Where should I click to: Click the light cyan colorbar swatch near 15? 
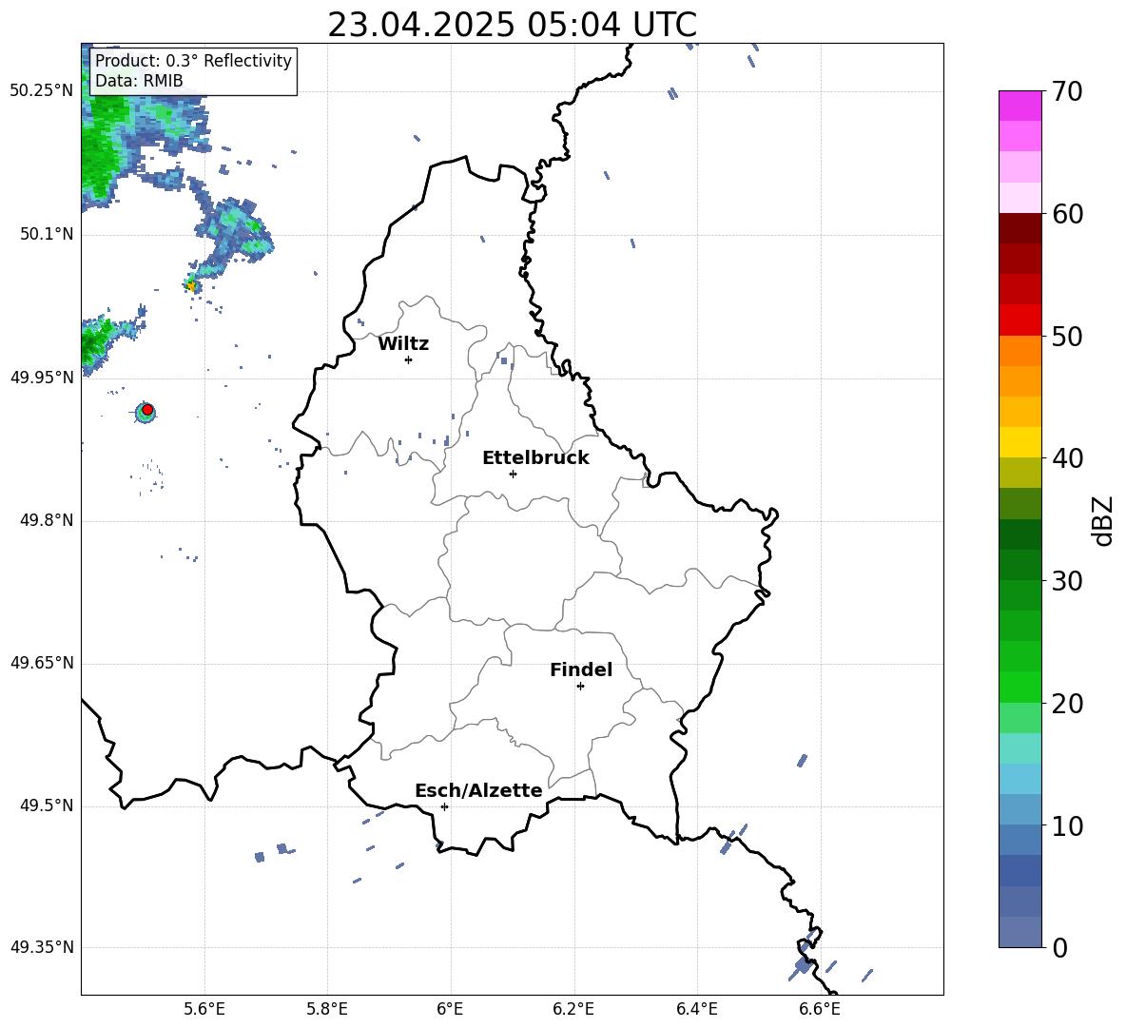pos(1019,748)
